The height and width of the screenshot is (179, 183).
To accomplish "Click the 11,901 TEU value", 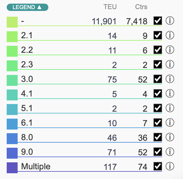I will tap(104, 21).
